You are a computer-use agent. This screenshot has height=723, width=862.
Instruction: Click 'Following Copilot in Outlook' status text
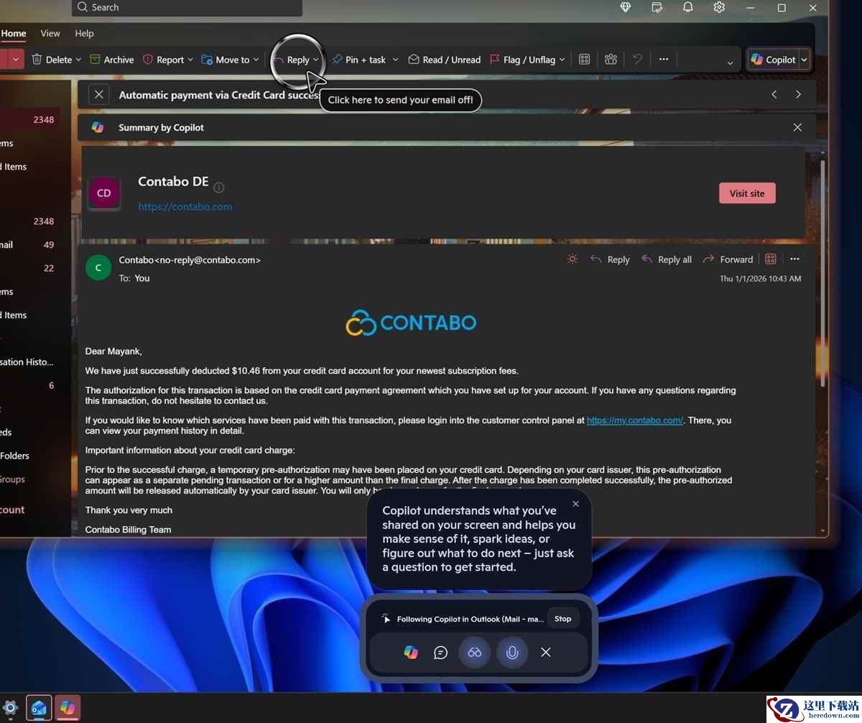[x=471, y=619]
